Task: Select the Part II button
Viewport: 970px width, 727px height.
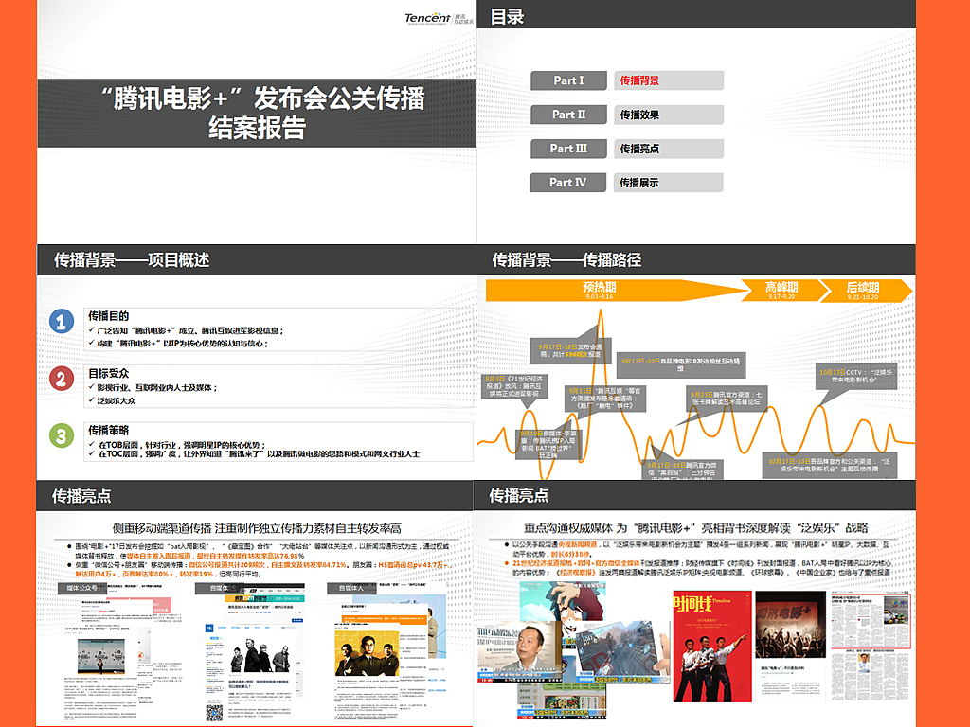Action: click(x=568, y=115)
